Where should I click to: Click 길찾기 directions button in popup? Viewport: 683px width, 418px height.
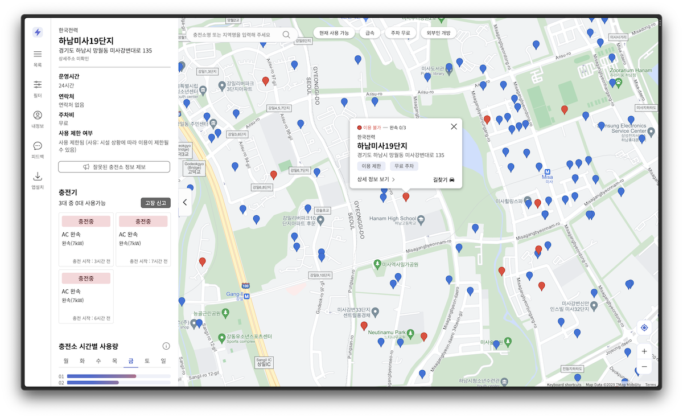pyautogui.click(x=444, y=179)
